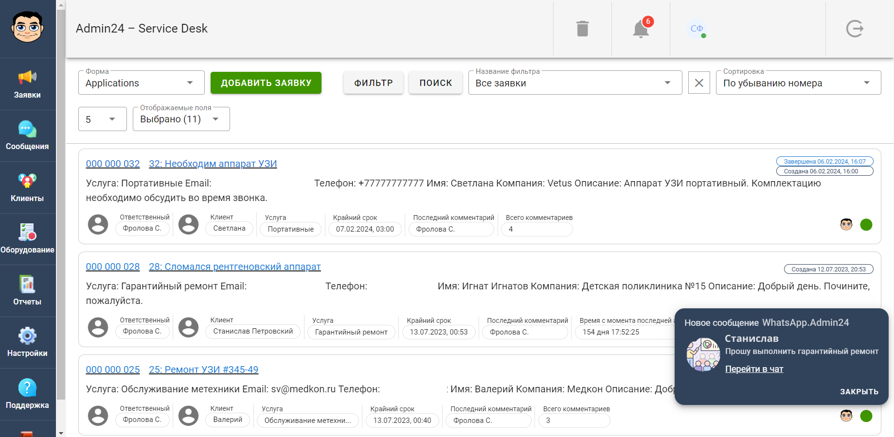894x437 pixels.
Task: Expand the Форма Applications dropdown
Action: click(x=141, y=83)
